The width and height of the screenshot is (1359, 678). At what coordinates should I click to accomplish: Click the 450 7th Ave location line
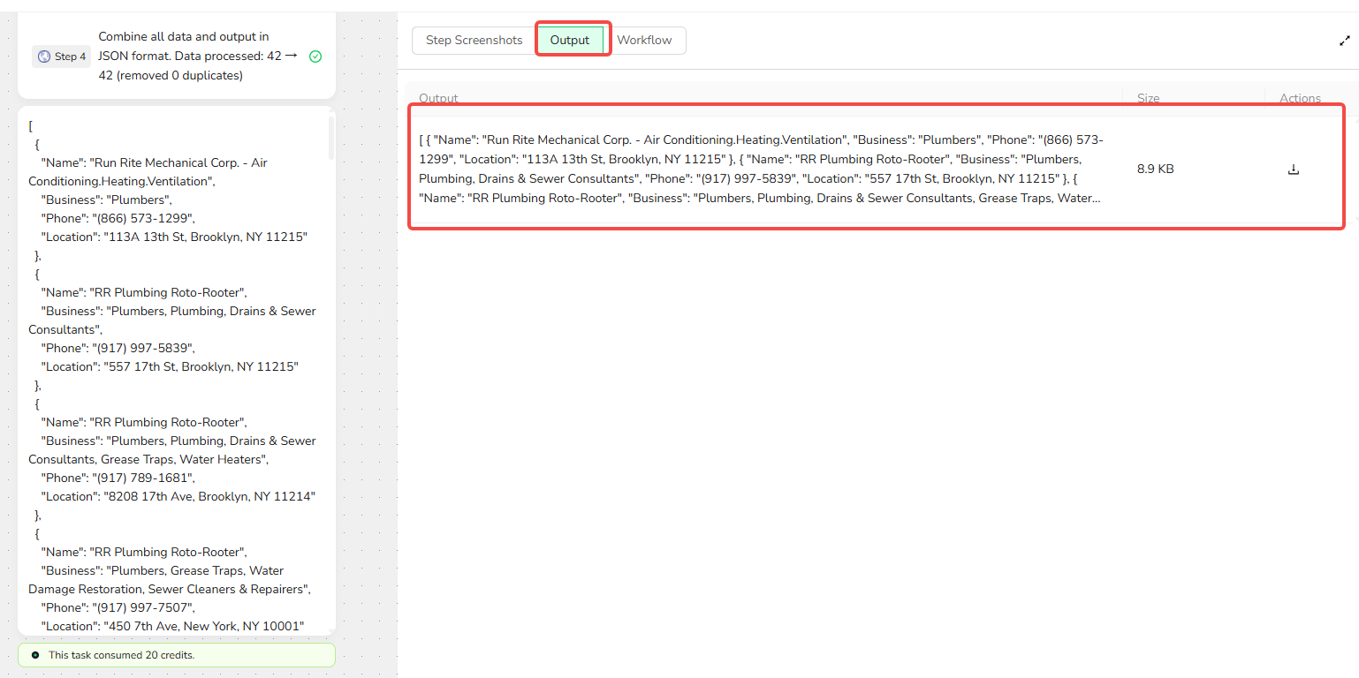pos(172,626)
